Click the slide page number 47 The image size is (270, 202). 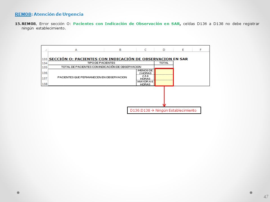(266, 197)
